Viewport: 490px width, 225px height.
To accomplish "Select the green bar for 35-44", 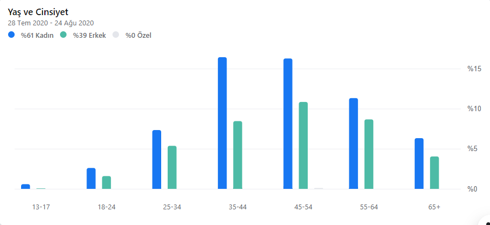I will click(x=238, y=155).
